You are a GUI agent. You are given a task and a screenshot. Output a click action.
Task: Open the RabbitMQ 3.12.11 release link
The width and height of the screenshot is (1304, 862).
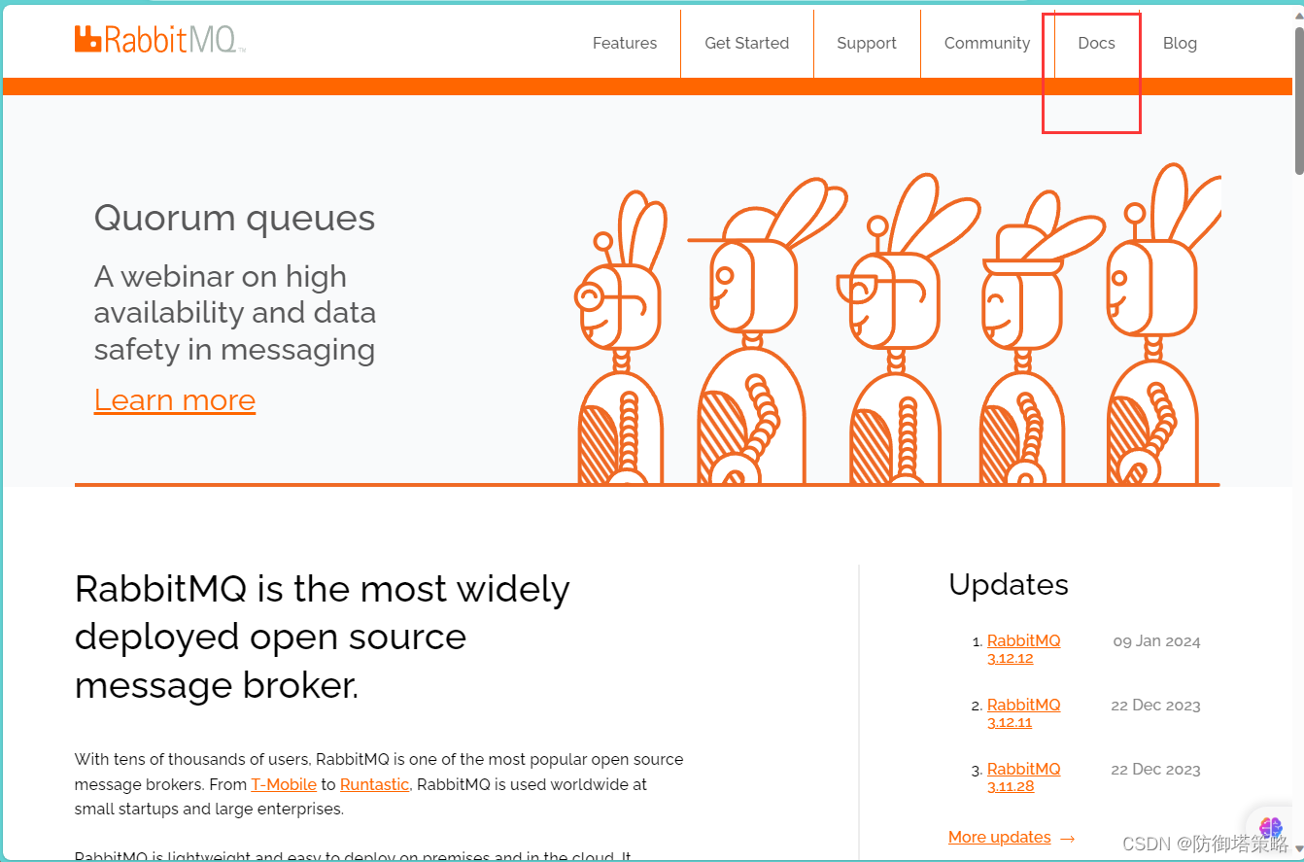tap(1023, 713)
